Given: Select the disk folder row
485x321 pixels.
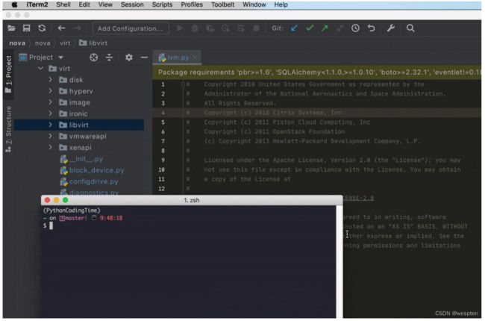Looking at the screenshot, I should pyautogui.click(x=79, y=80).
